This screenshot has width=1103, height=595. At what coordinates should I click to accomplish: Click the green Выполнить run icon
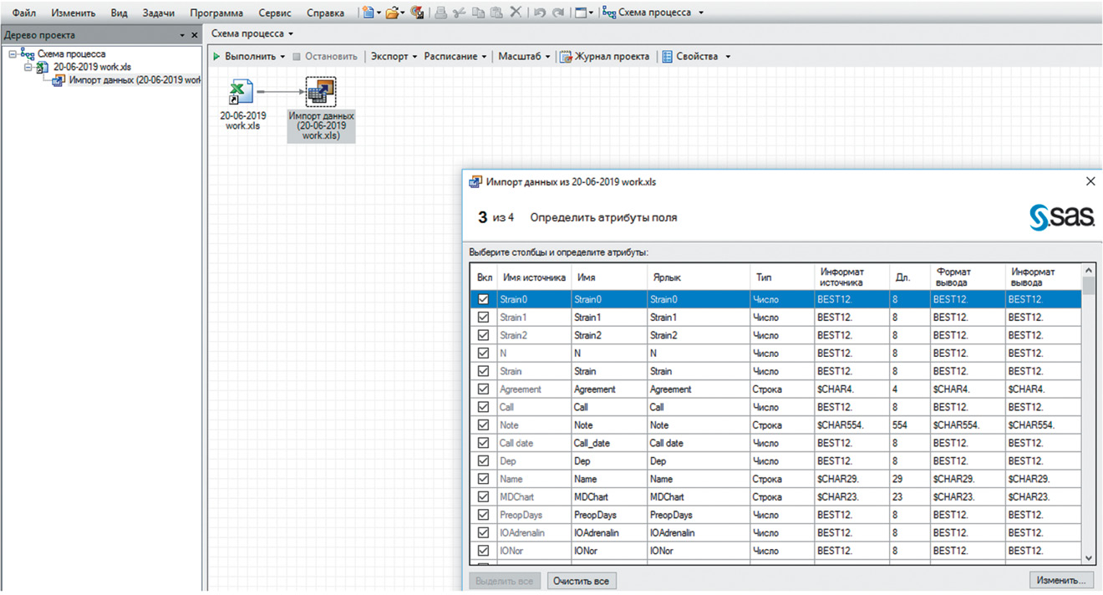[x=216, y=56]
